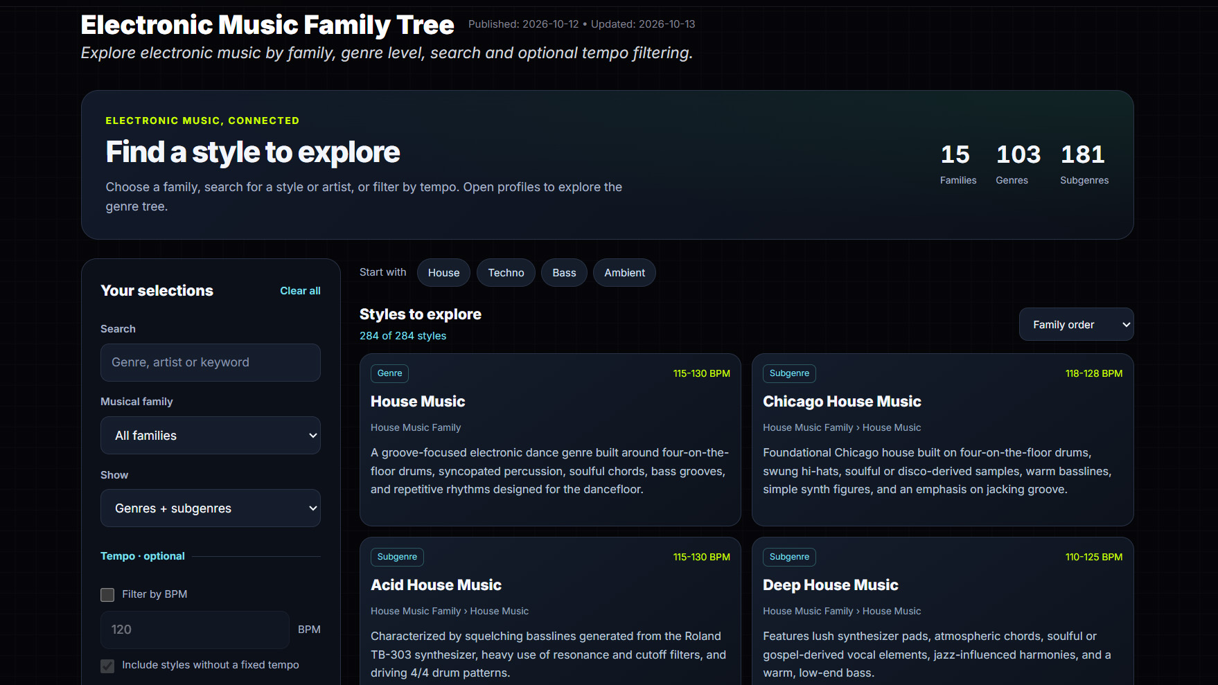The height and width of the screenshot is (685, 1218).
Task: Click the 103 Genres statistic
Action: click(x=1018, y=164)
